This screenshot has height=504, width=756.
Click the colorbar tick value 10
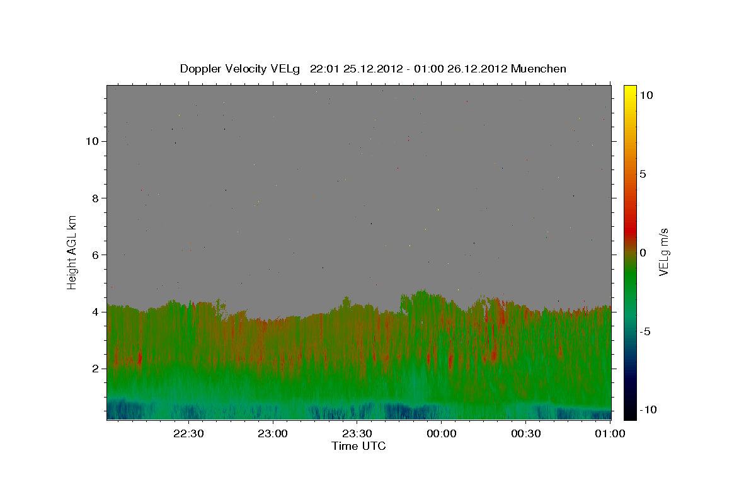645,95
